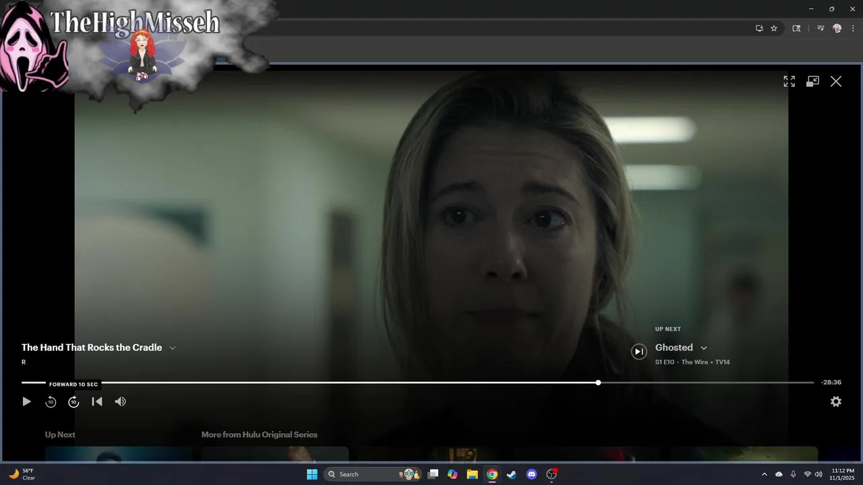Click the playback progress scrubber handle
This screenshot has width=863, height=485.
(598, 383)
